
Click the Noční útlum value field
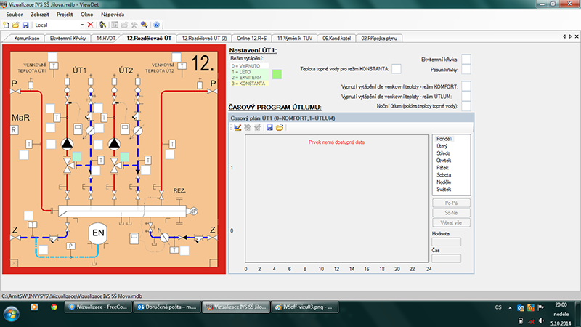466,106
